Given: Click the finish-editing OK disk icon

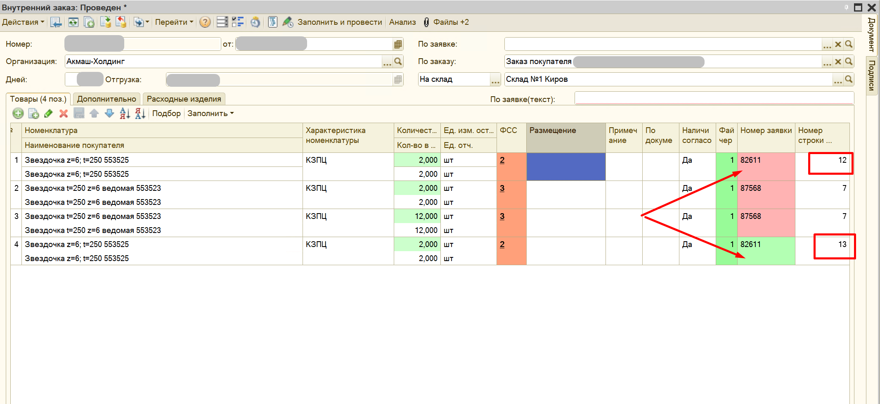Looking at the screenshot, I should tap(79, 113).
